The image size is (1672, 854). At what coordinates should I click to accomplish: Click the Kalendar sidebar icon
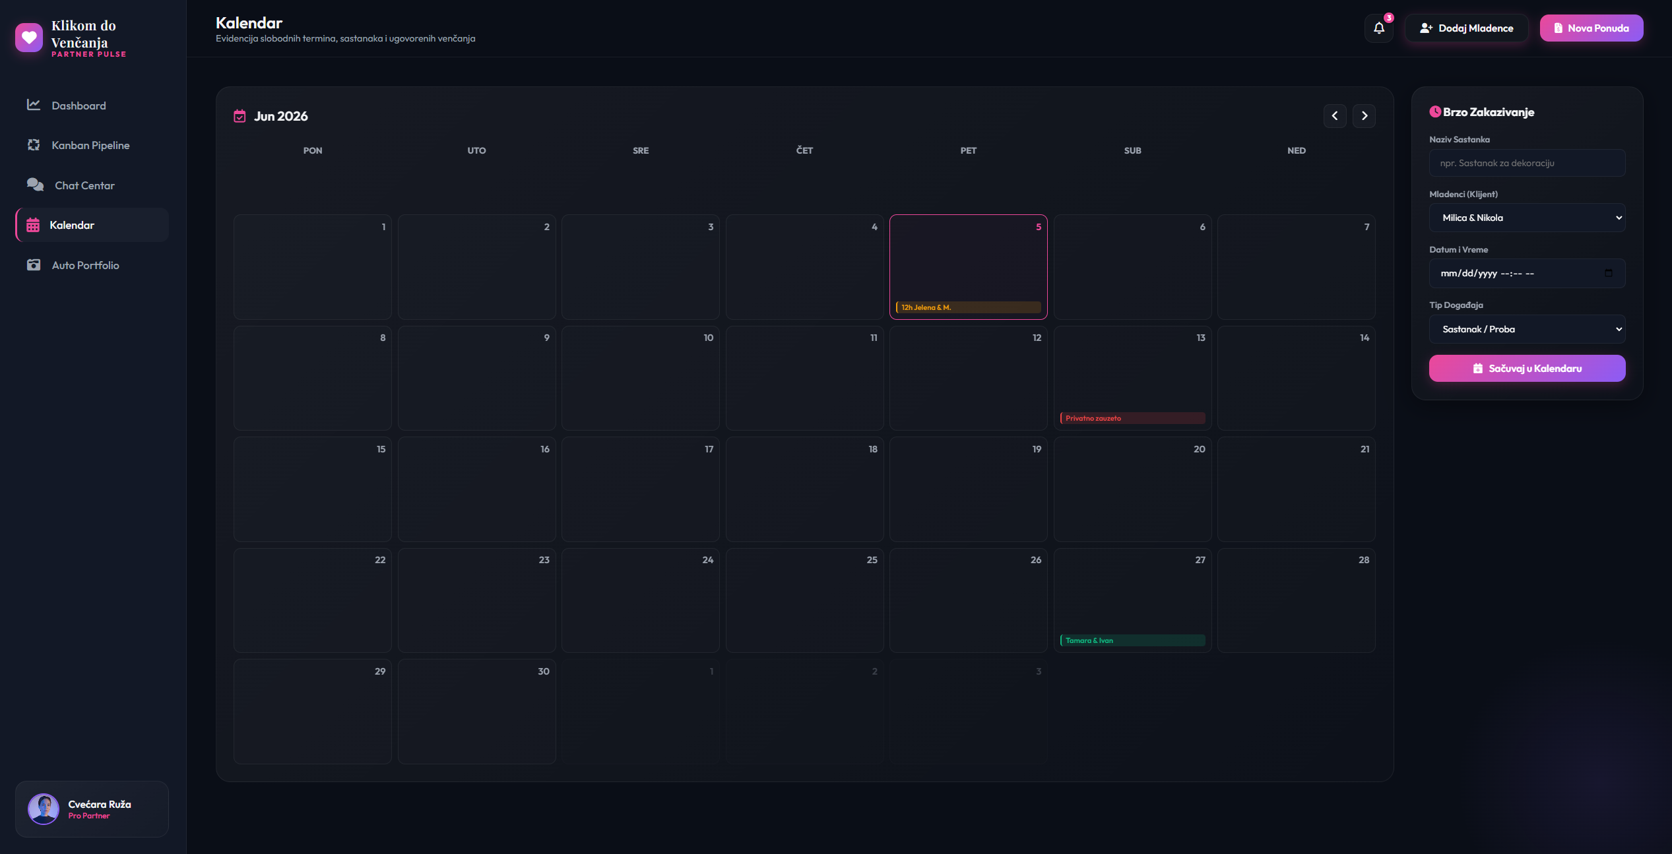tap(33, 225)
